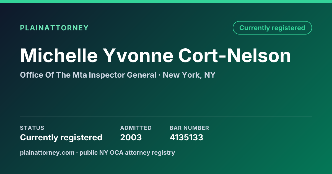Select bar number 4135133
Screen dimensions: 332x174
coord(186,137)
